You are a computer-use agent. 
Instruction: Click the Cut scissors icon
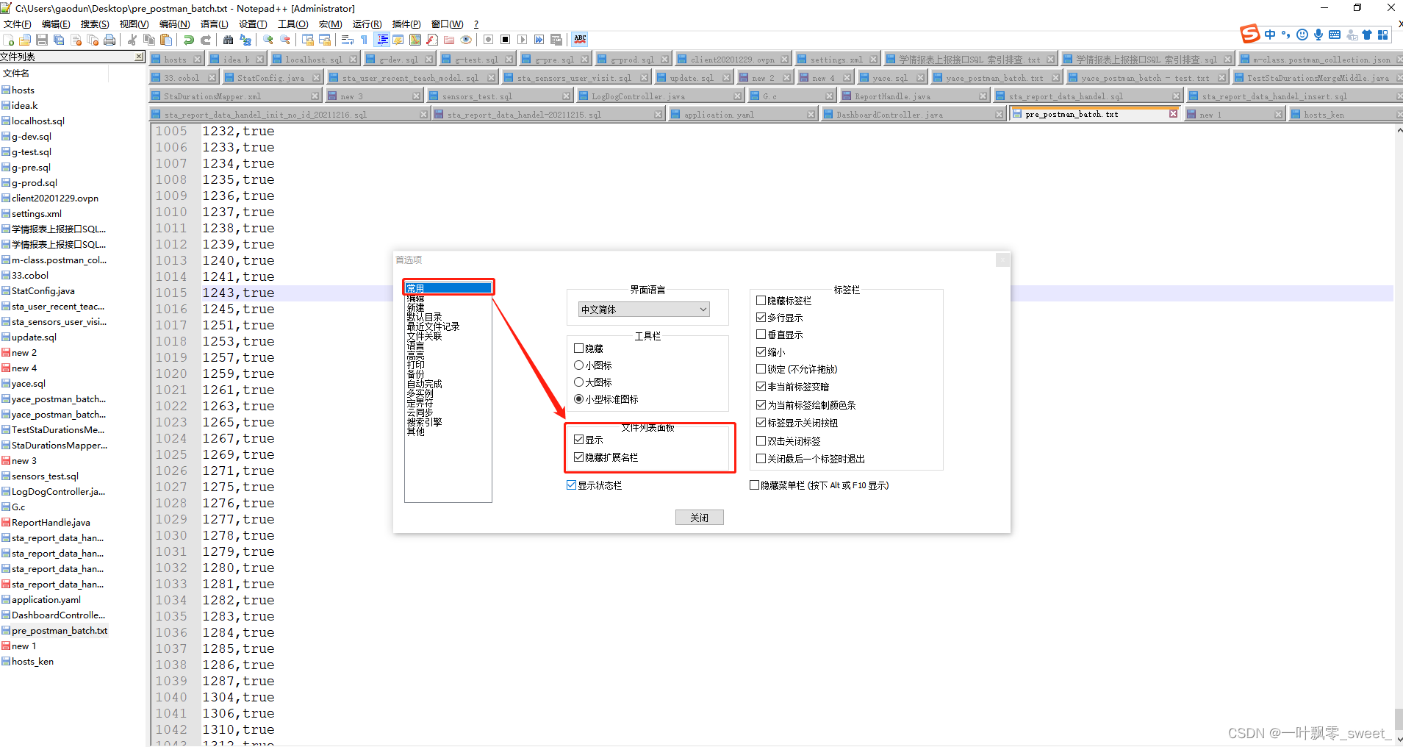(x=132, y=40)
